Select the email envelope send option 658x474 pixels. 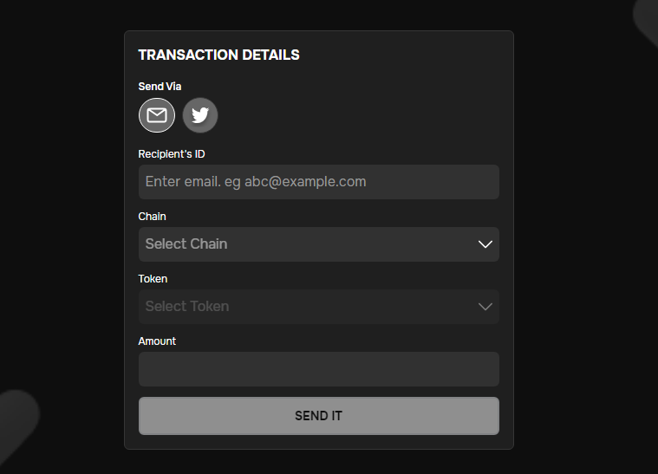click(157, 115)
